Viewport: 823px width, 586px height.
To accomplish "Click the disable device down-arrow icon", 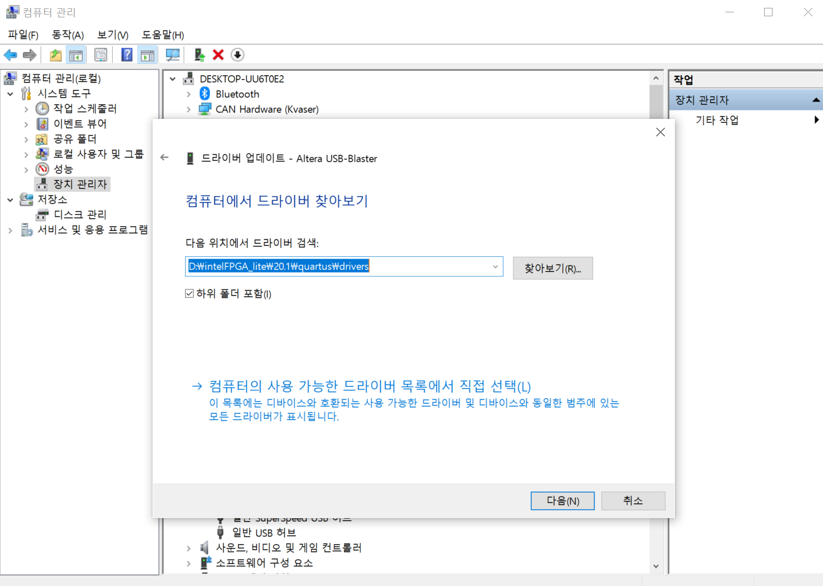I will [x=237, y=54].
